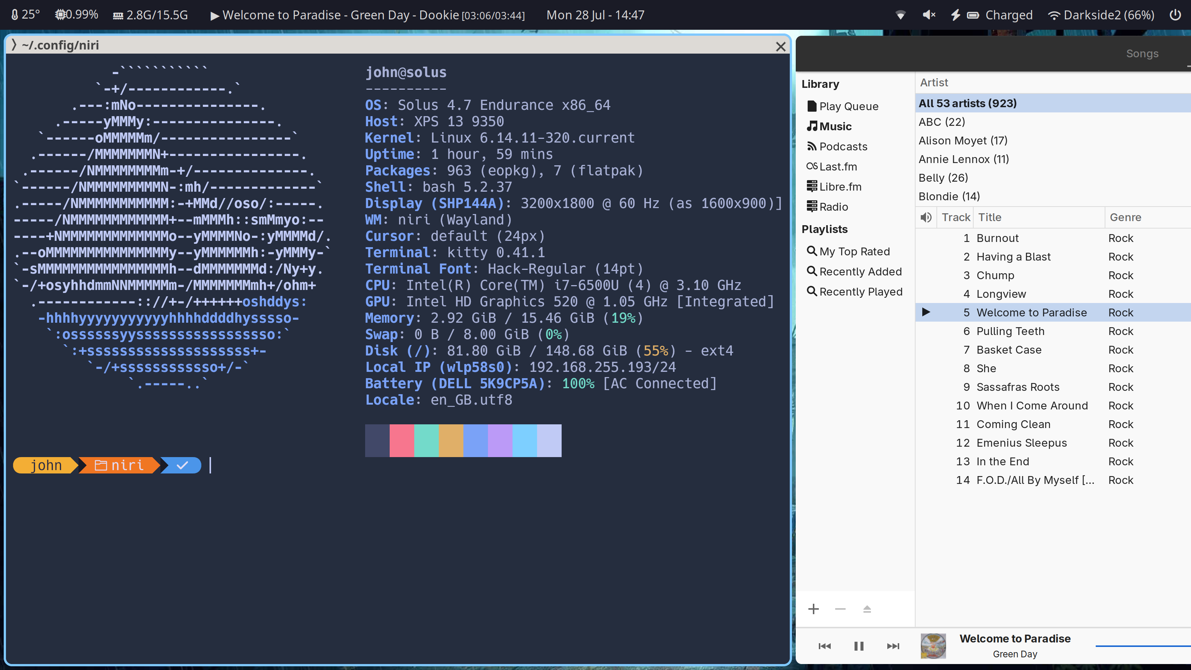Close the kitty terminal window
Viewport: 1191px width, 670px height.
point(780,46)
